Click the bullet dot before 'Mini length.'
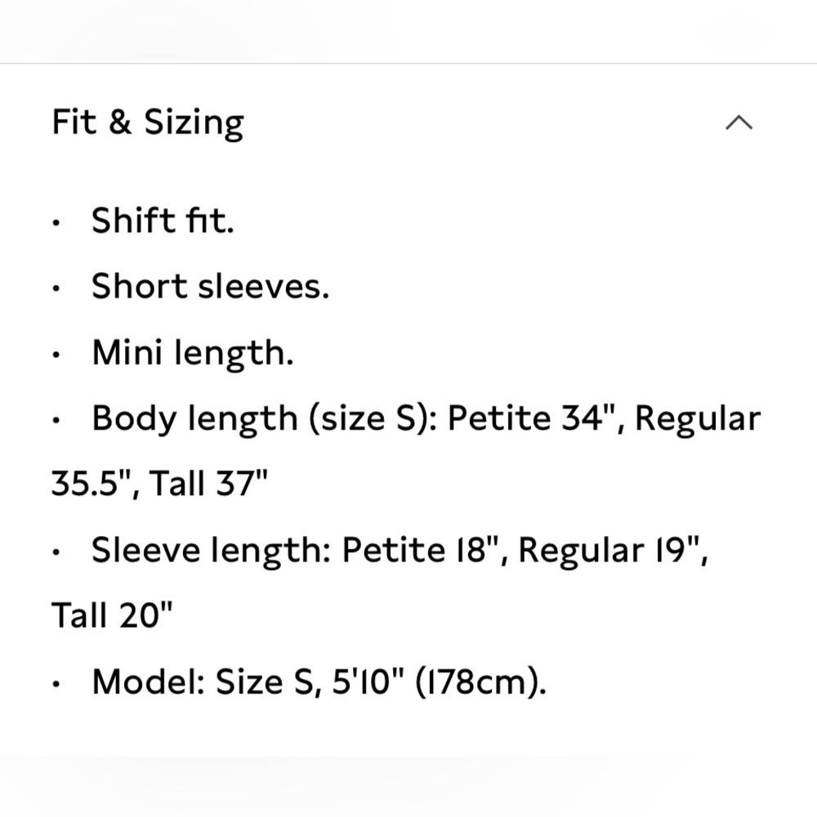This screenshot has height=817, width=817. coord(56,355)
